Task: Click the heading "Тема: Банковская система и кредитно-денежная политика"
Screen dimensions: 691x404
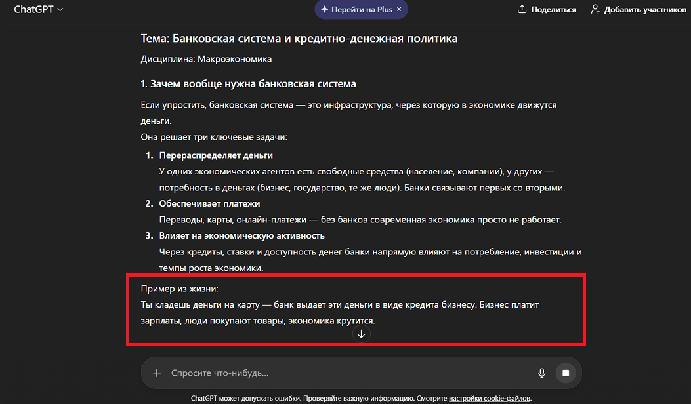Action: 299,39
